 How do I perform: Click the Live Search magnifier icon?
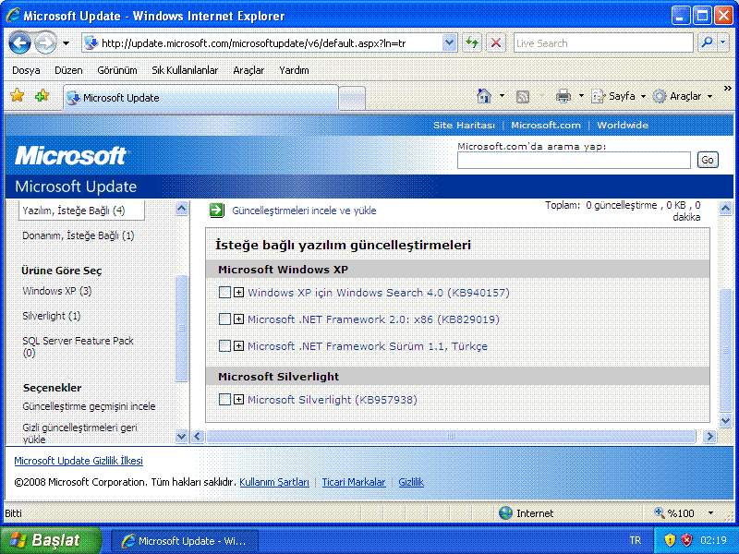tap(708, 42)
